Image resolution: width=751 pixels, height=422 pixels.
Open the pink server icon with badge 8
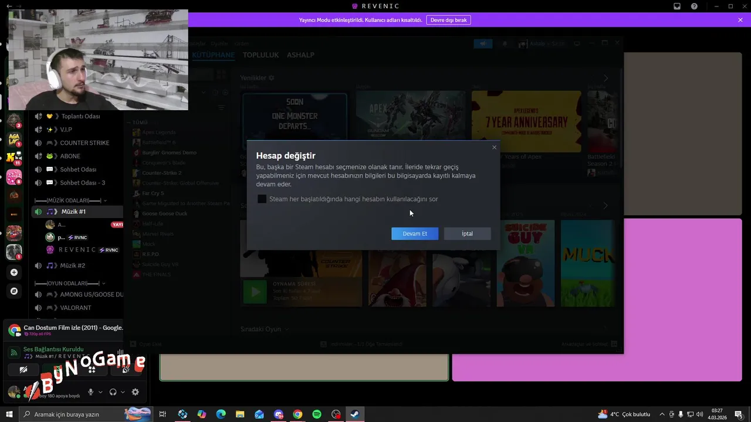click(14, 176)
